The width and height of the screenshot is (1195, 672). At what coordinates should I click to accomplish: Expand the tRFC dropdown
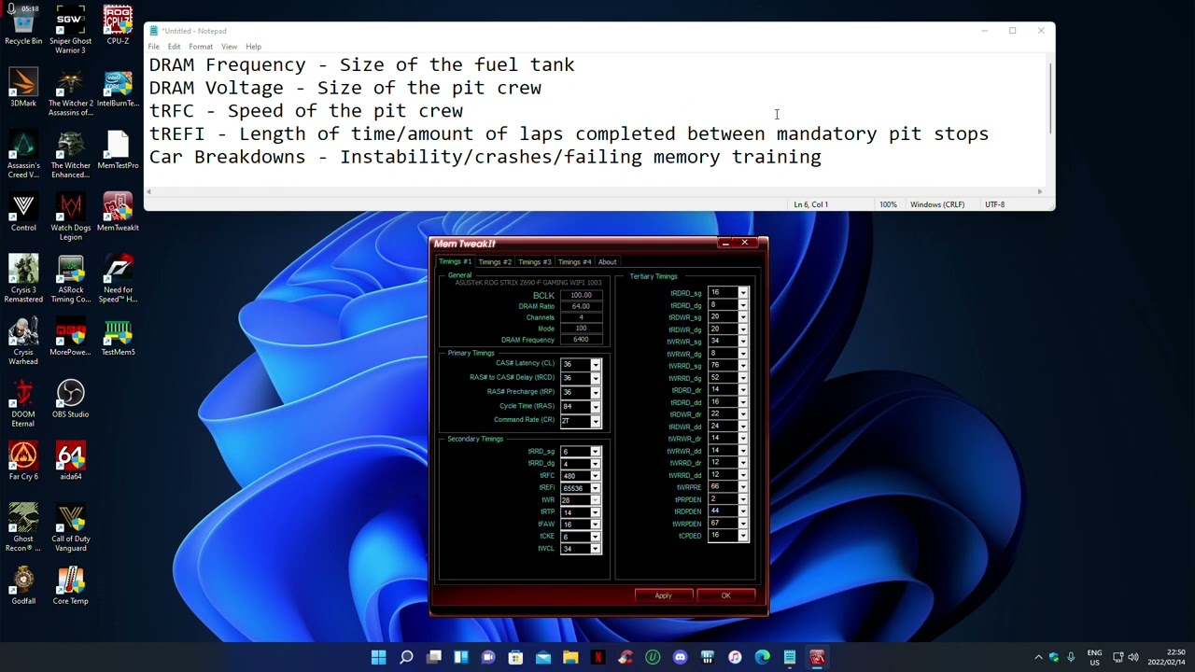point(596,476)
